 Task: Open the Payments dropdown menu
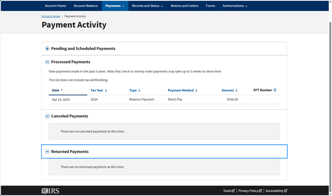[115, 6]
